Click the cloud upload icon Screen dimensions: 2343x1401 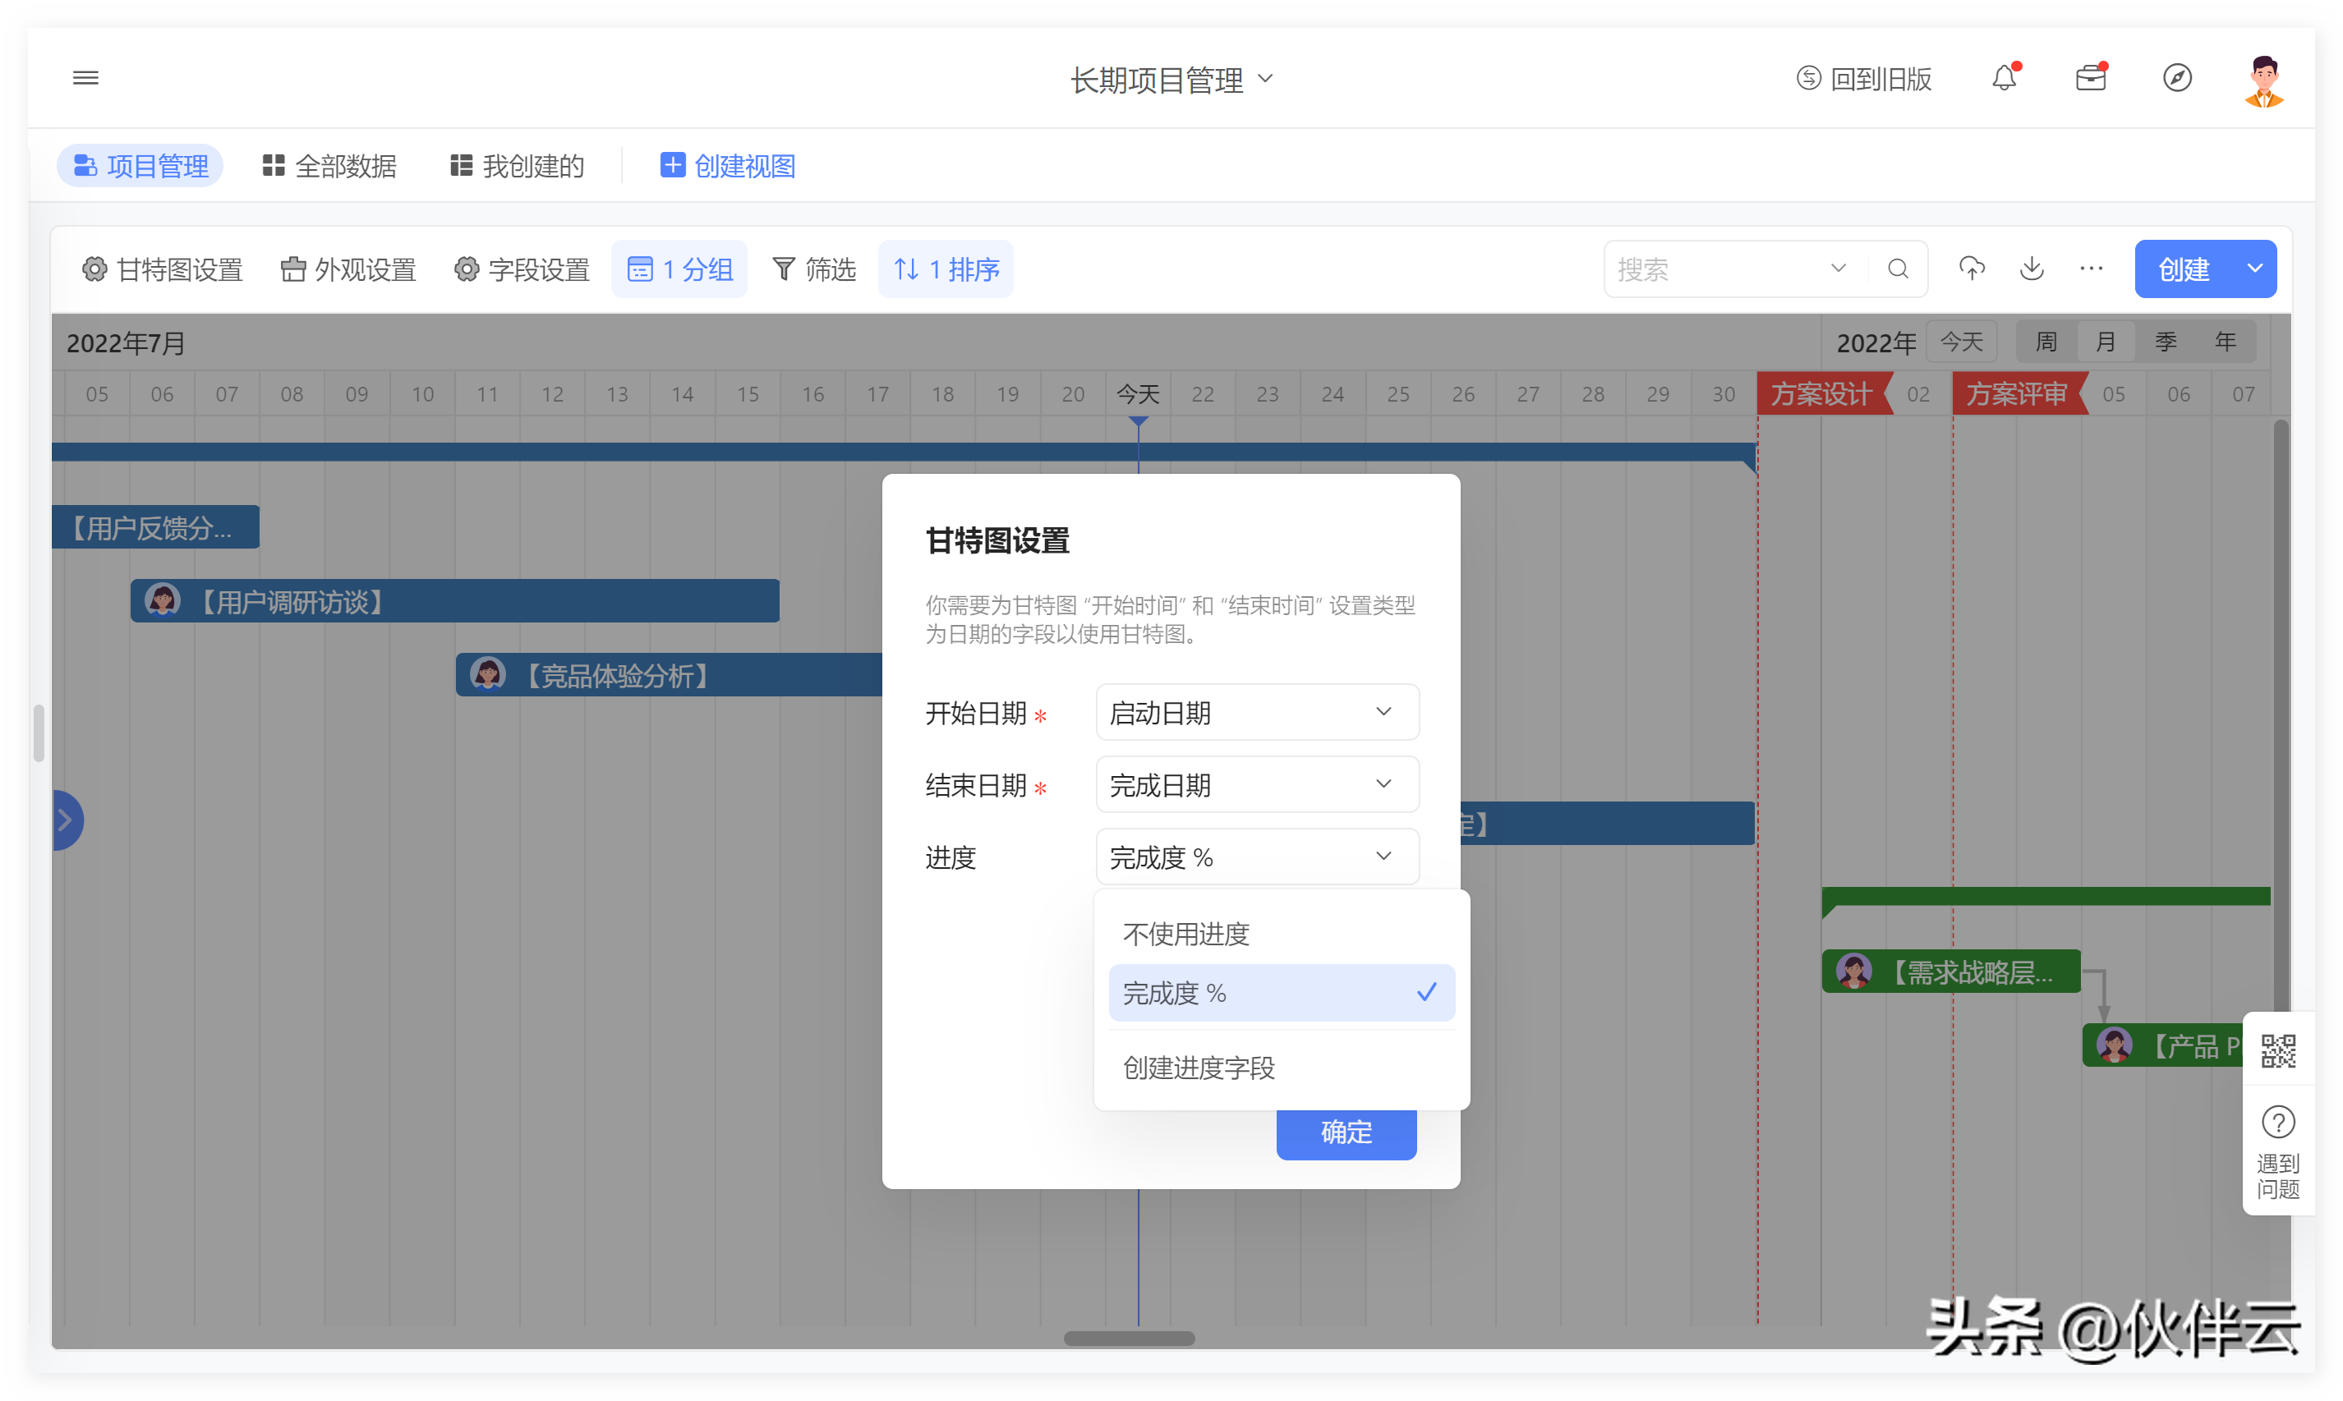[1971, 270]
